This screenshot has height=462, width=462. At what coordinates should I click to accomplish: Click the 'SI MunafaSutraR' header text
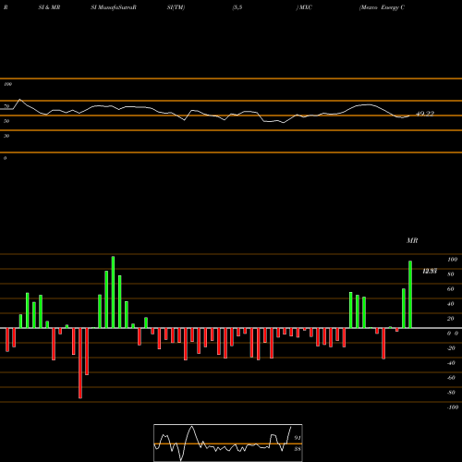(x=114, y=7)
